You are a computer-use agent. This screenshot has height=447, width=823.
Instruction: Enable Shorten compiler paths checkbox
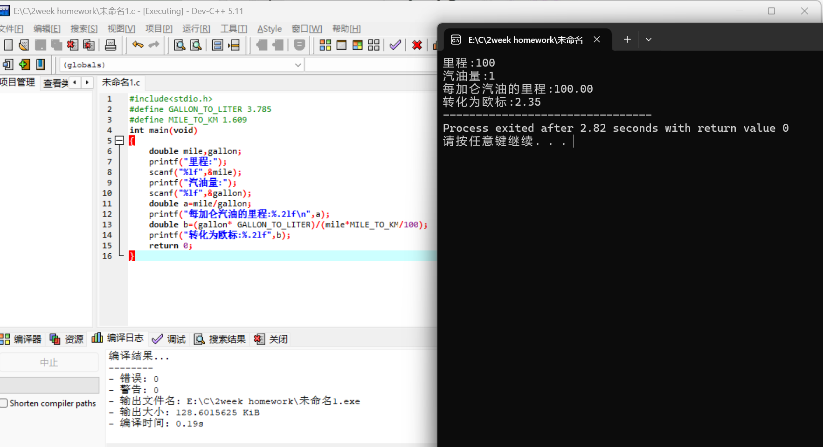coord(4,403)
